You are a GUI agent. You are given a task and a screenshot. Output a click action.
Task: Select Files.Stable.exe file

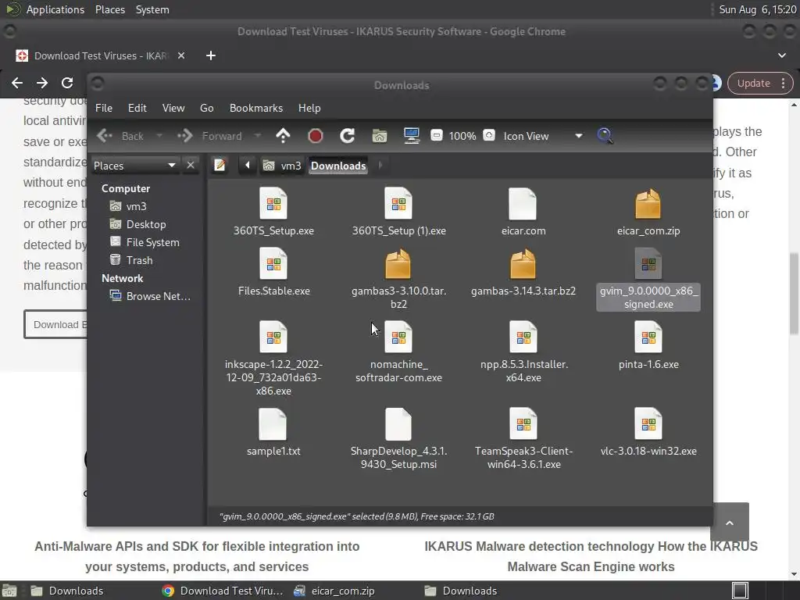coord(273,272)
